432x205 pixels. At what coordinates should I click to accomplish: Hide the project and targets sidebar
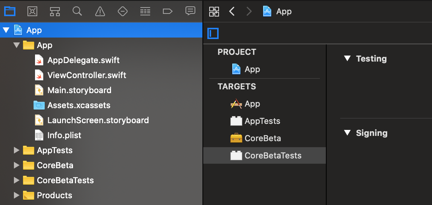click(213, 33)
